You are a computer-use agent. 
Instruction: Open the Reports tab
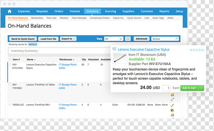(x=164, y=11)
